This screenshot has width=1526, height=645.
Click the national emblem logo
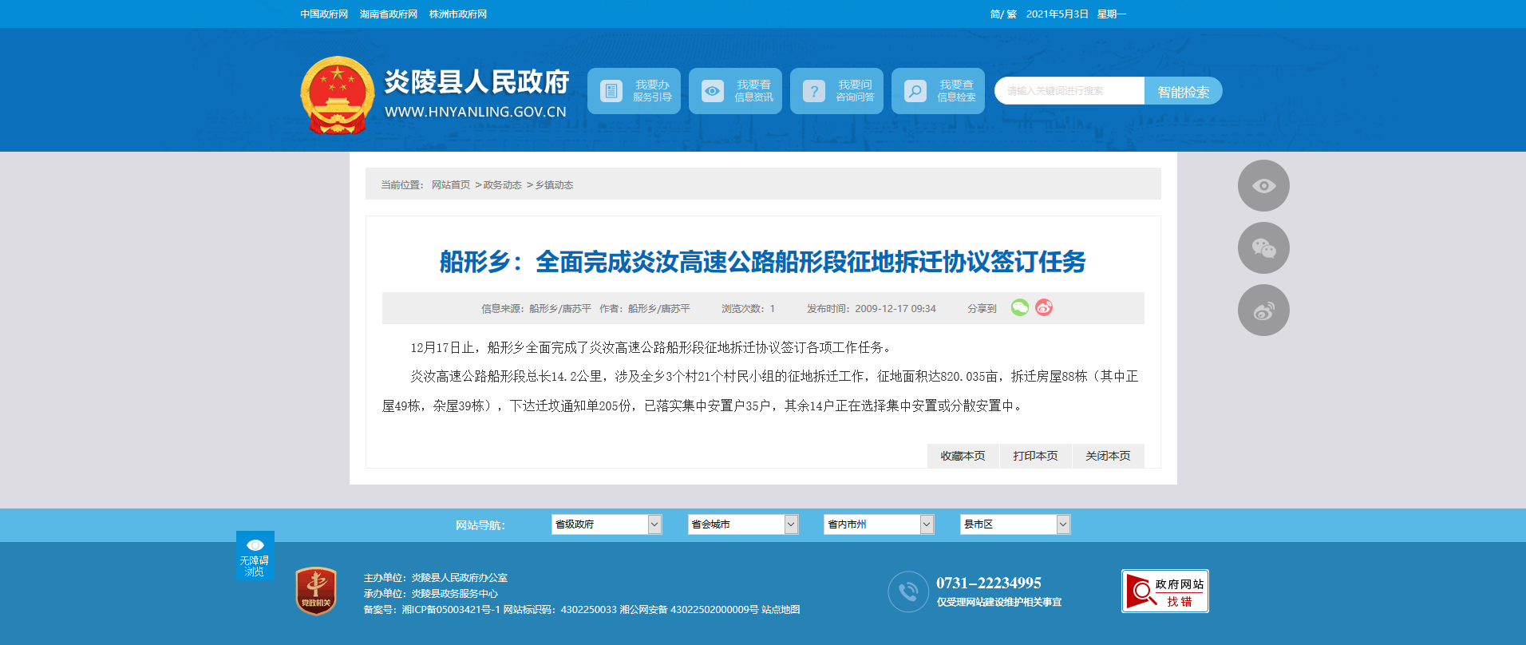338,94
